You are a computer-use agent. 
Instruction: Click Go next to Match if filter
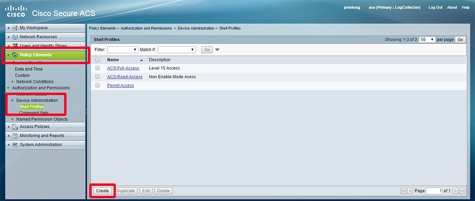pos(207,50)
